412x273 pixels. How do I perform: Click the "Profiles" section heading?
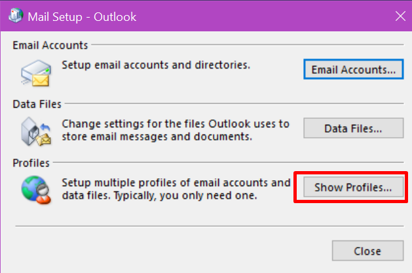coord(31,162)
